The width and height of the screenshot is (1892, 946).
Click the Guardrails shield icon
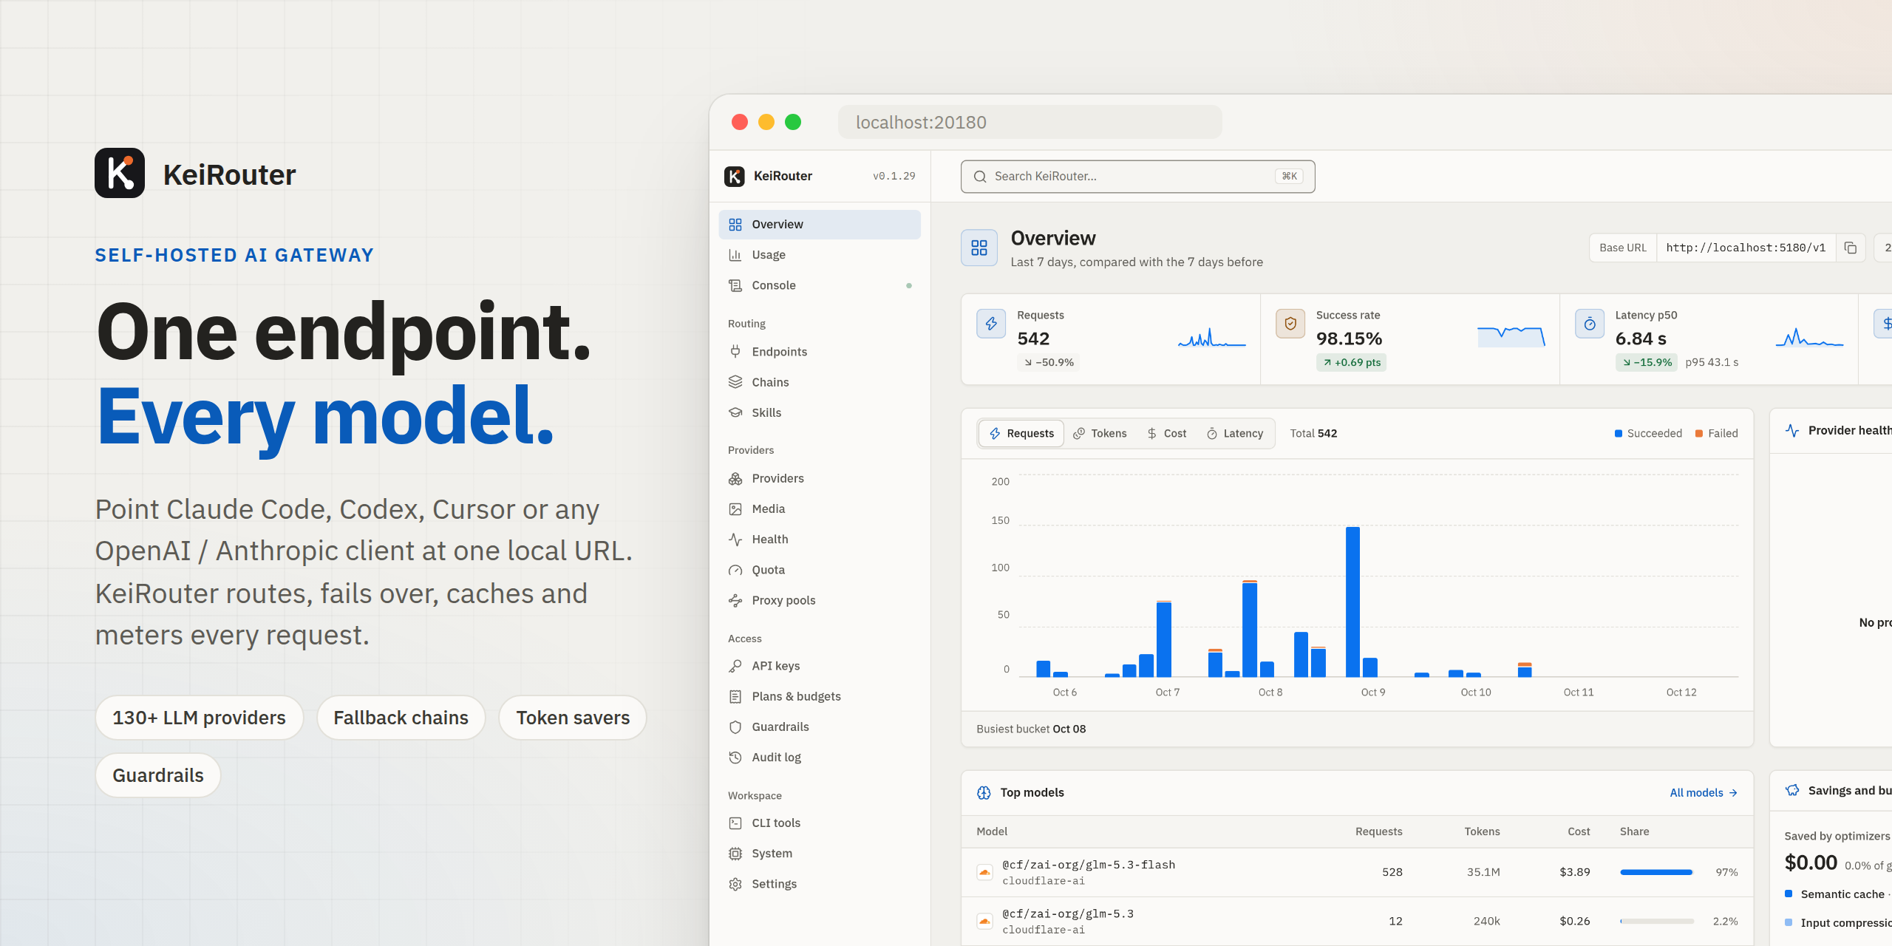point(735,726)
